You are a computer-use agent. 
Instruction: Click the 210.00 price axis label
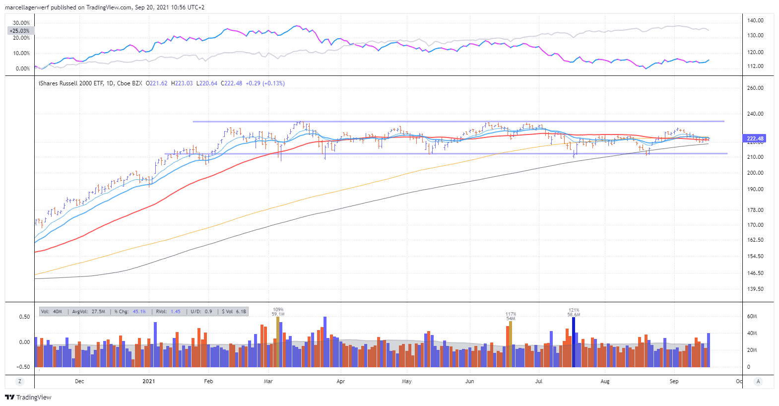755,157
